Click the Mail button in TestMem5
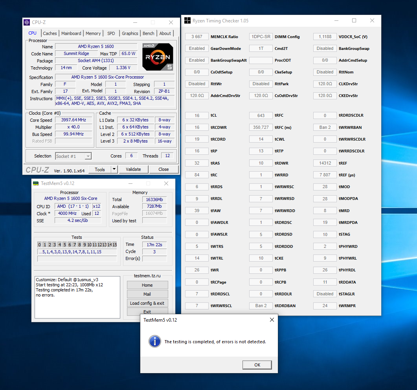Viewport: 417px width, 390px height. point(147,294)
